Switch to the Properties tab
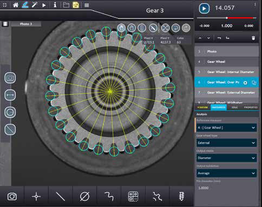The width and height of the screenshot is (262, 207). pyautogui.click(x=251, y=108)
